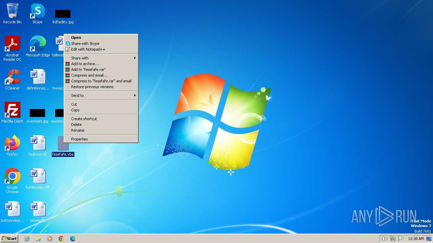The height and width of the screenshot is (243, 433).
Task: Select the CCleaner desktop shortcut
Action: pos(12,80)
